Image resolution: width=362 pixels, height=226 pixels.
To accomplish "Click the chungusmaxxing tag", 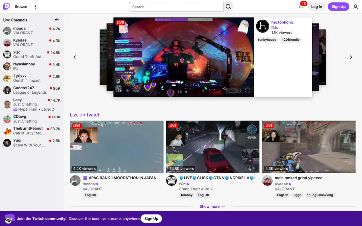I will click(320, 195).
